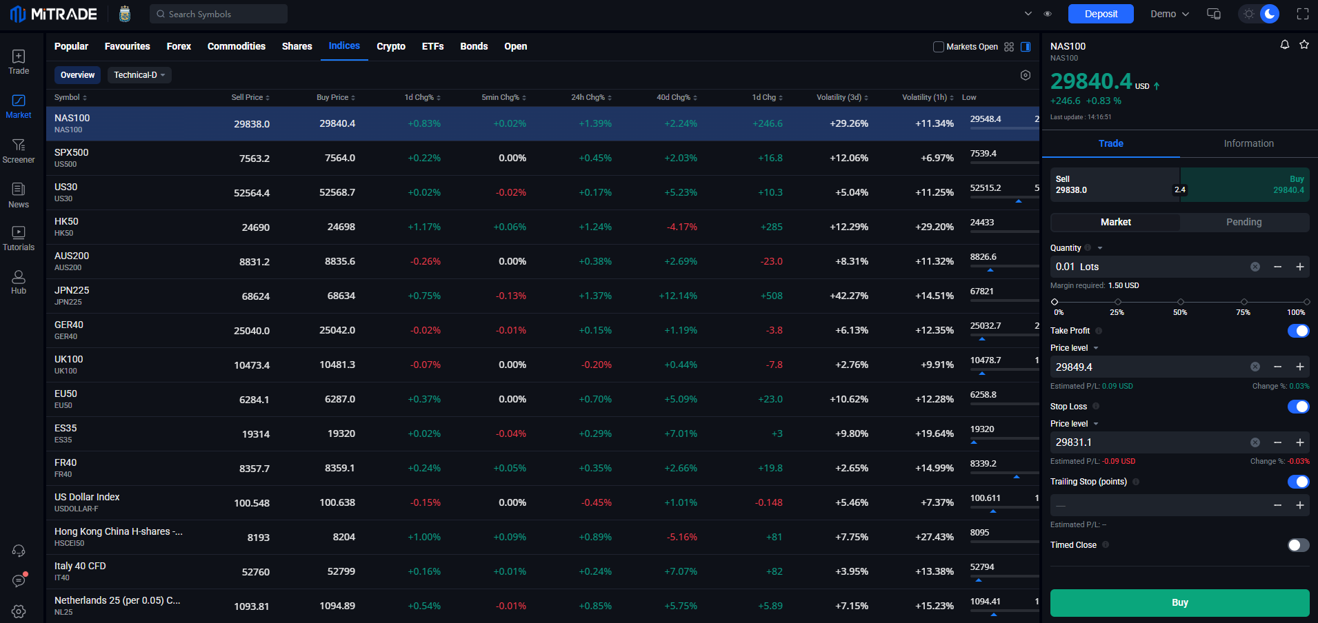Switch to grid view layout
1318x623 pixels.
pos(1009,47)
